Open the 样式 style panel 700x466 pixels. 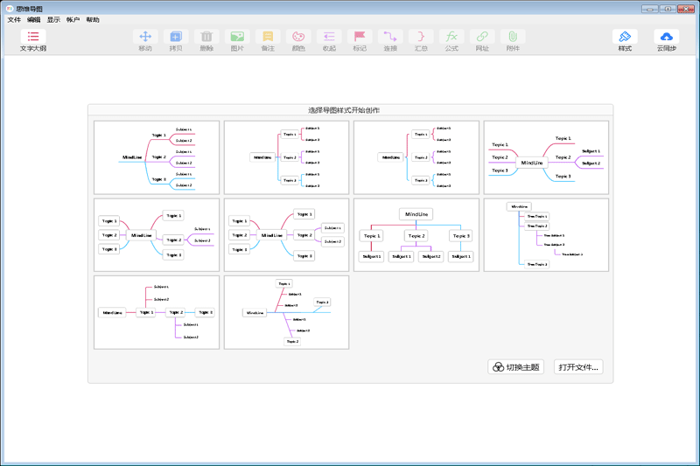pos(625,40)
